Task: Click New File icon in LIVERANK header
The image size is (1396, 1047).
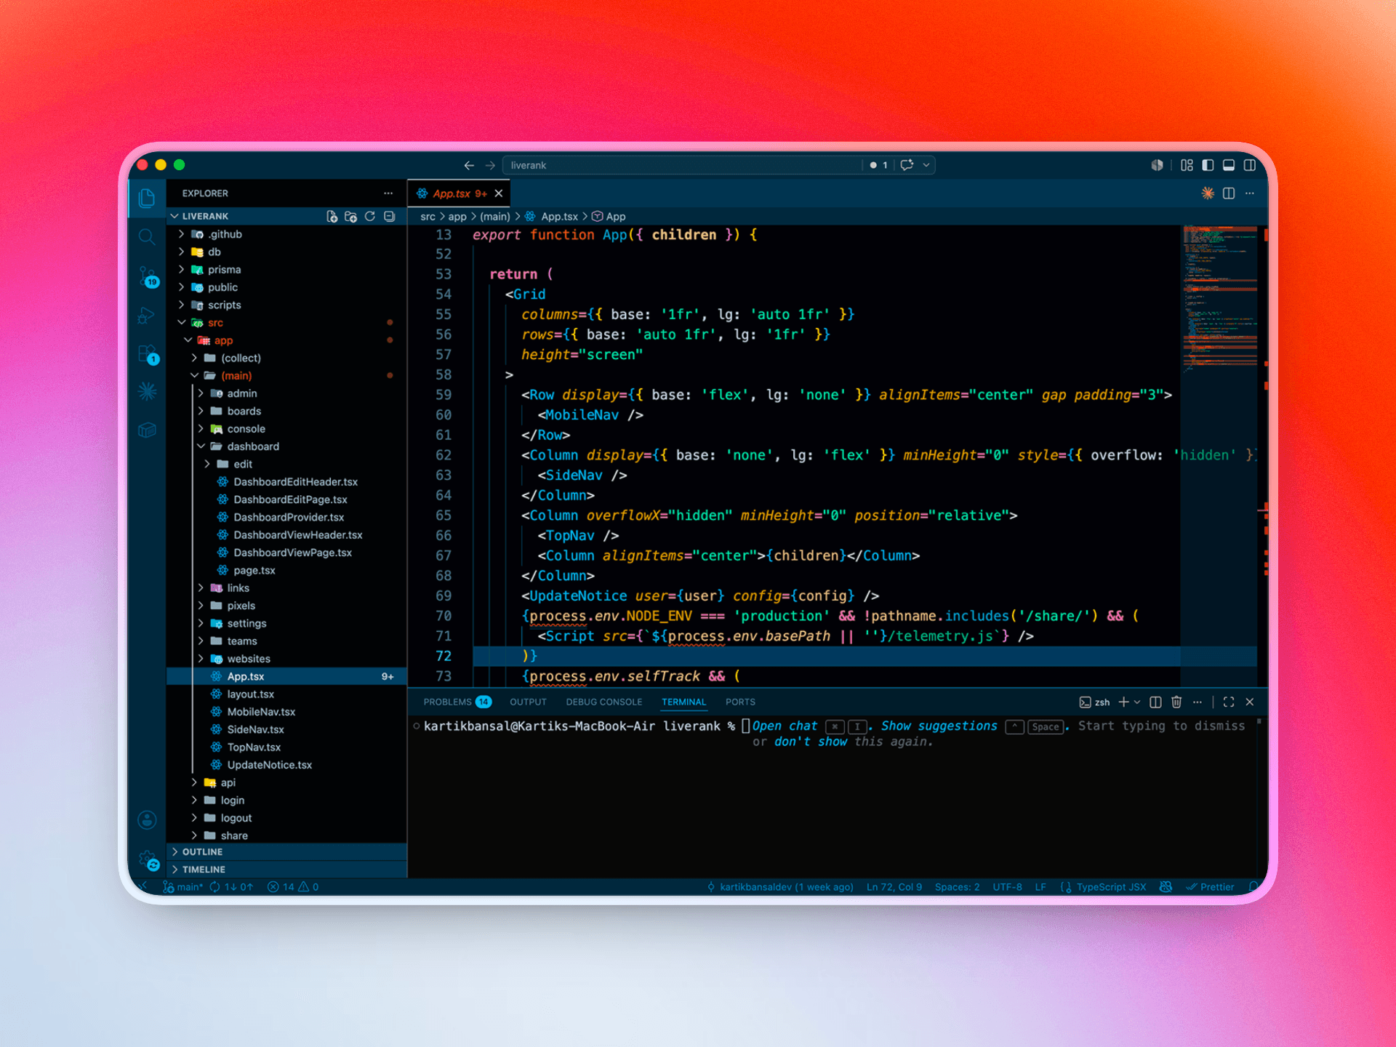Action: click(x=332, y=217)
